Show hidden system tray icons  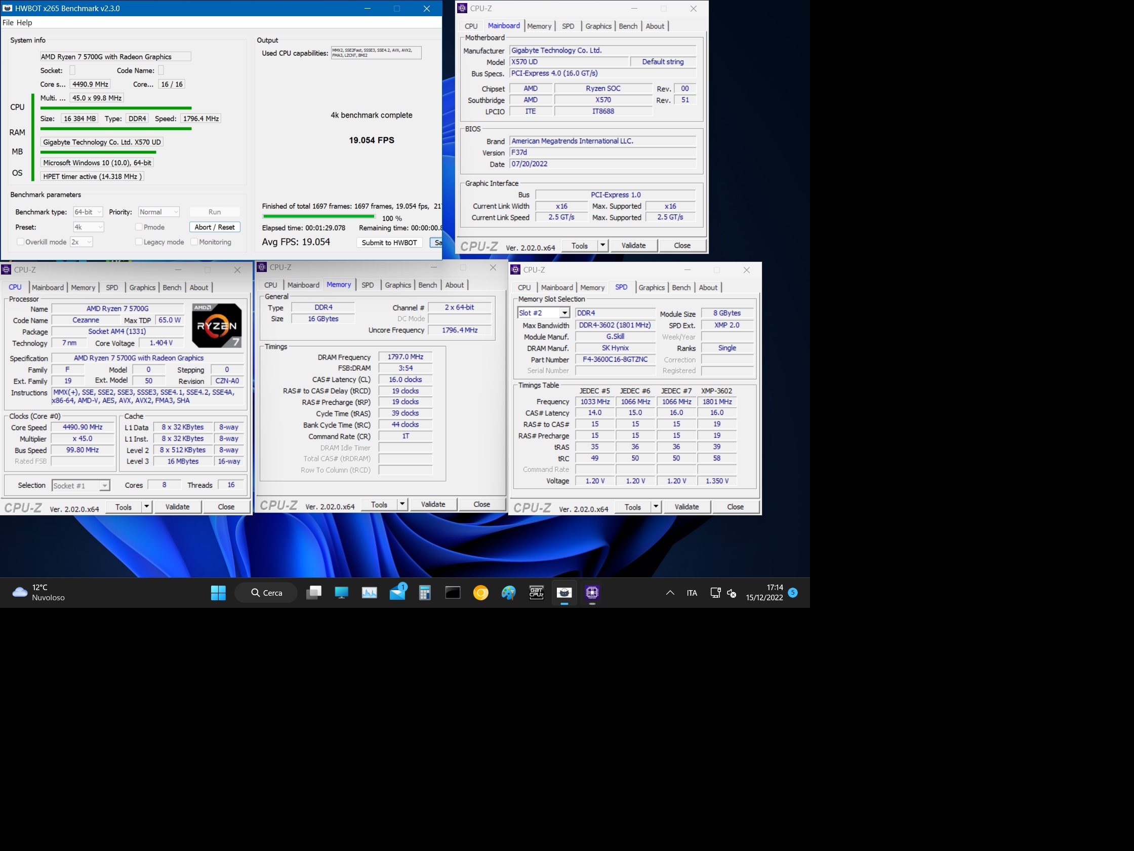(x=670, y=593)
